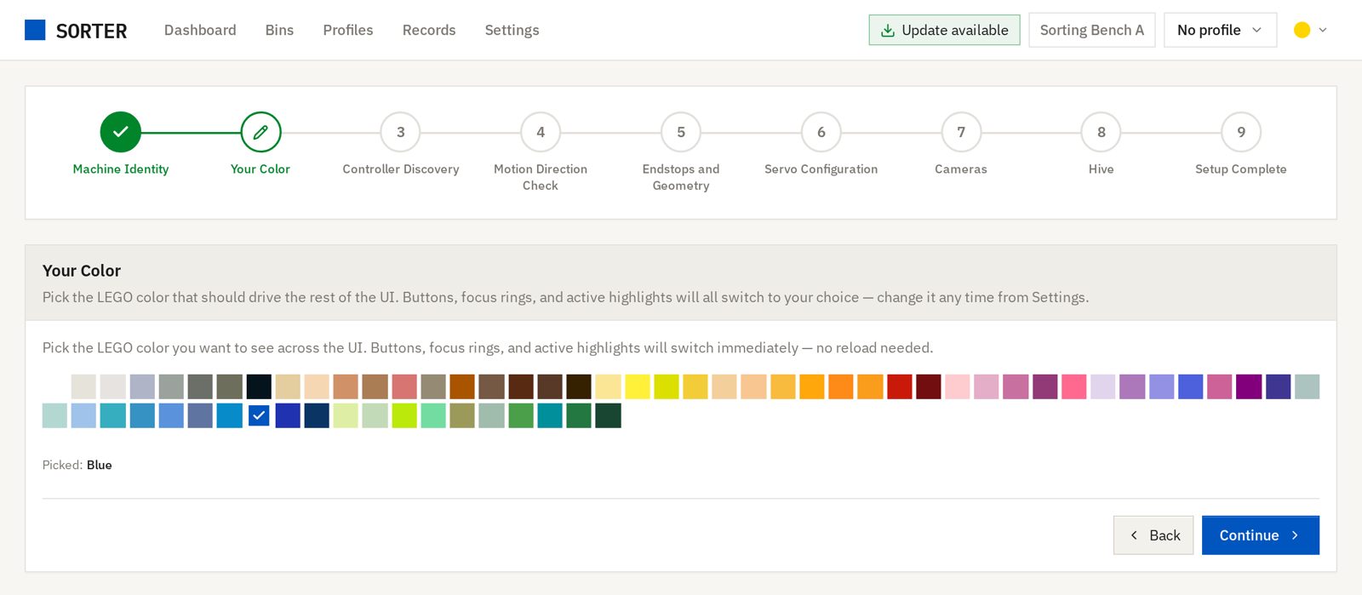
Task: Click the Sorting Bench A label
Action: 1092,30
